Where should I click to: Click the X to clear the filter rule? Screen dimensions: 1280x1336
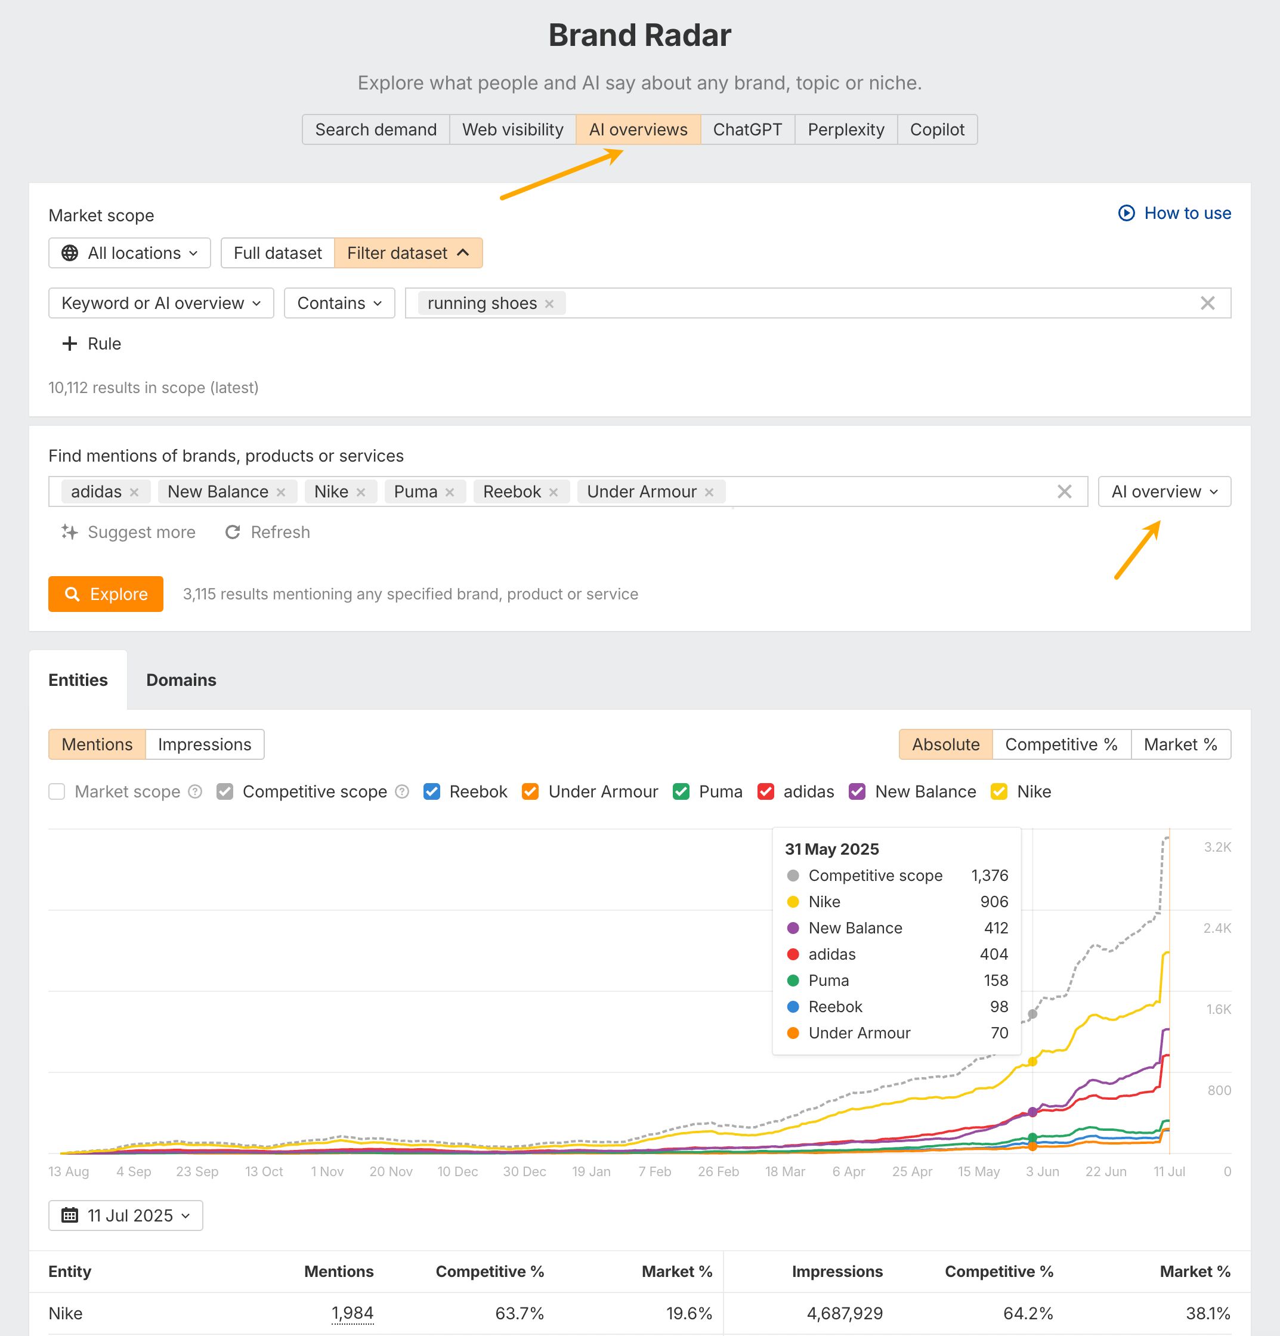(x=1209, y=302)
